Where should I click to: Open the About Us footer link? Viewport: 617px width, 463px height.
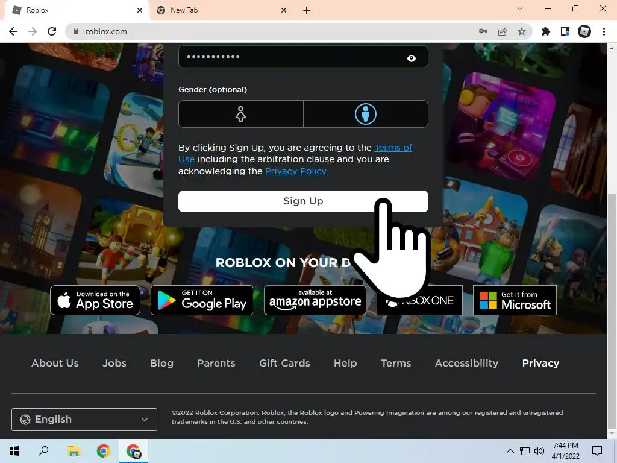click(55, 363)
